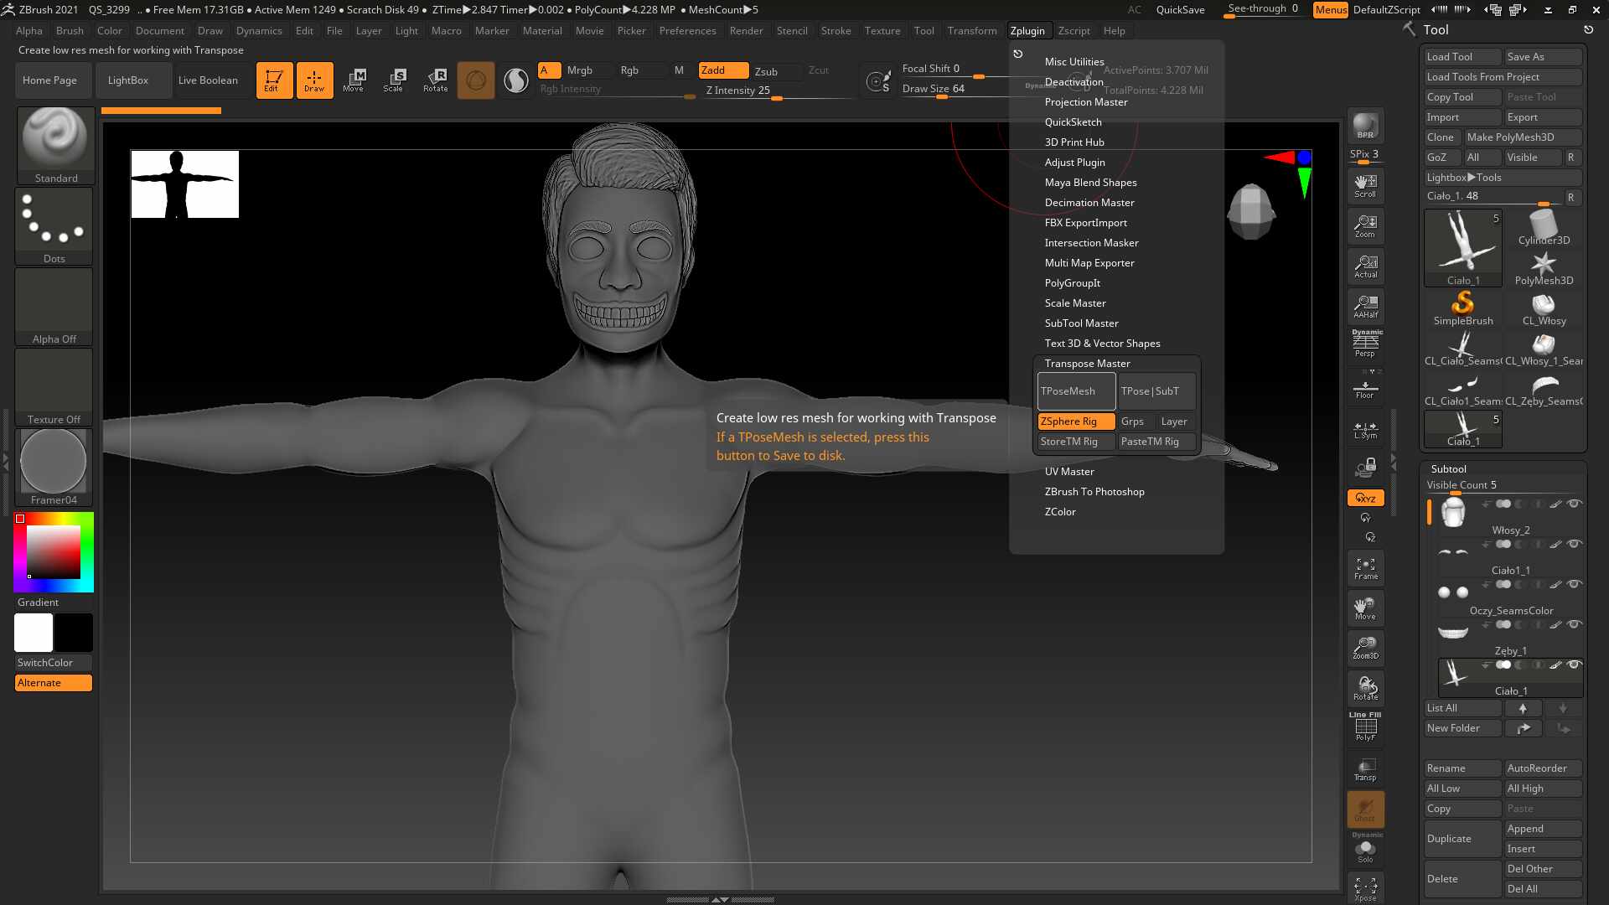Toggle Transp transparency mode
Image resolution: width=1609 pixels, height=905 pixels.
pos(1365,769)
